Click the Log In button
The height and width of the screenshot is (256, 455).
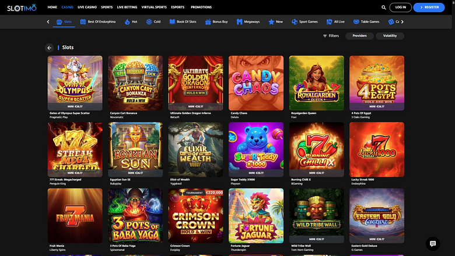tap(400, 7)
